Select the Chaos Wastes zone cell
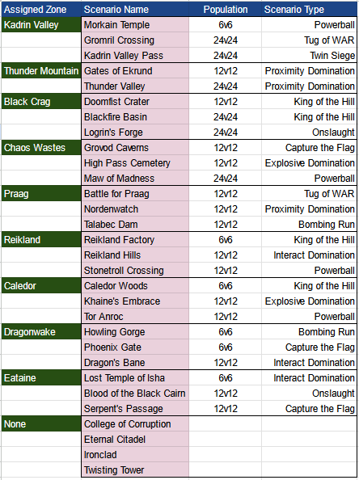This screenshot has width=359, height=480. coord(41,148)
